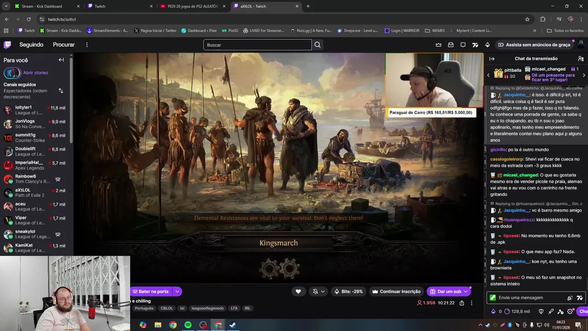Open chat settings gear icon
This screenshot has height=331, width=588.
570,311
